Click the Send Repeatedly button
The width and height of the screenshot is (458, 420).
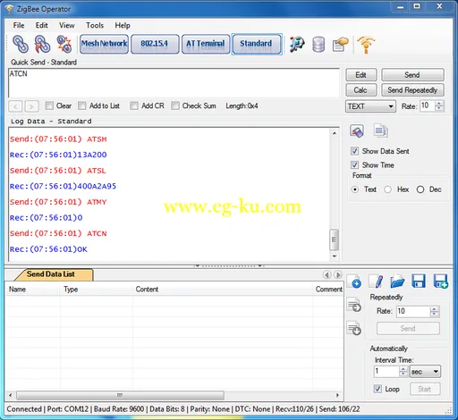pos(412,90)
